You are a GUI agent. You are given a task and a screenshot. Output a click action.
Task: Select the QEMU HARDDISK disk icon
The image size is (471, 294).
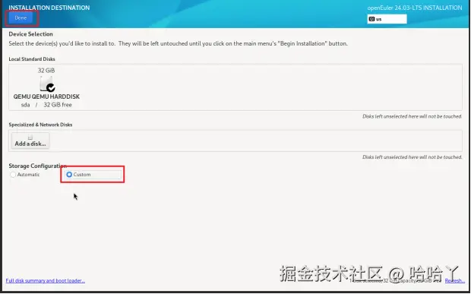[47, 84]
